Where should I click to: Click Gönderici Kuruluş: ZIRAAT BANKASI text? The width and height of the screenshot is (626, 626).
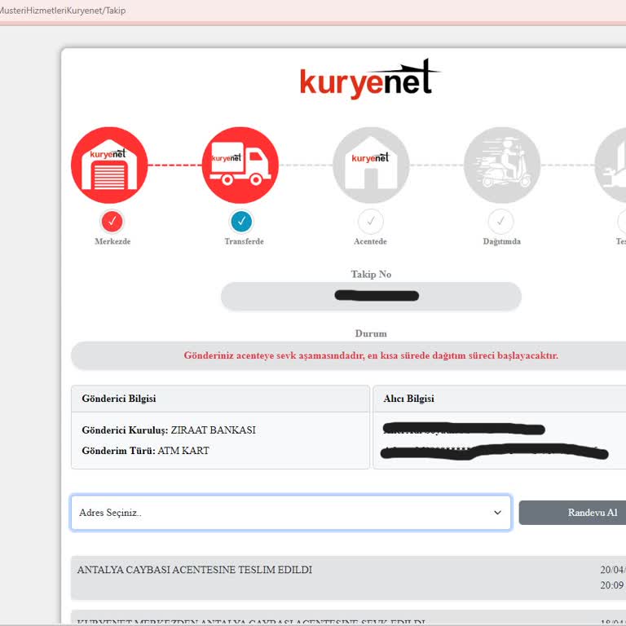tap(169, 430)
